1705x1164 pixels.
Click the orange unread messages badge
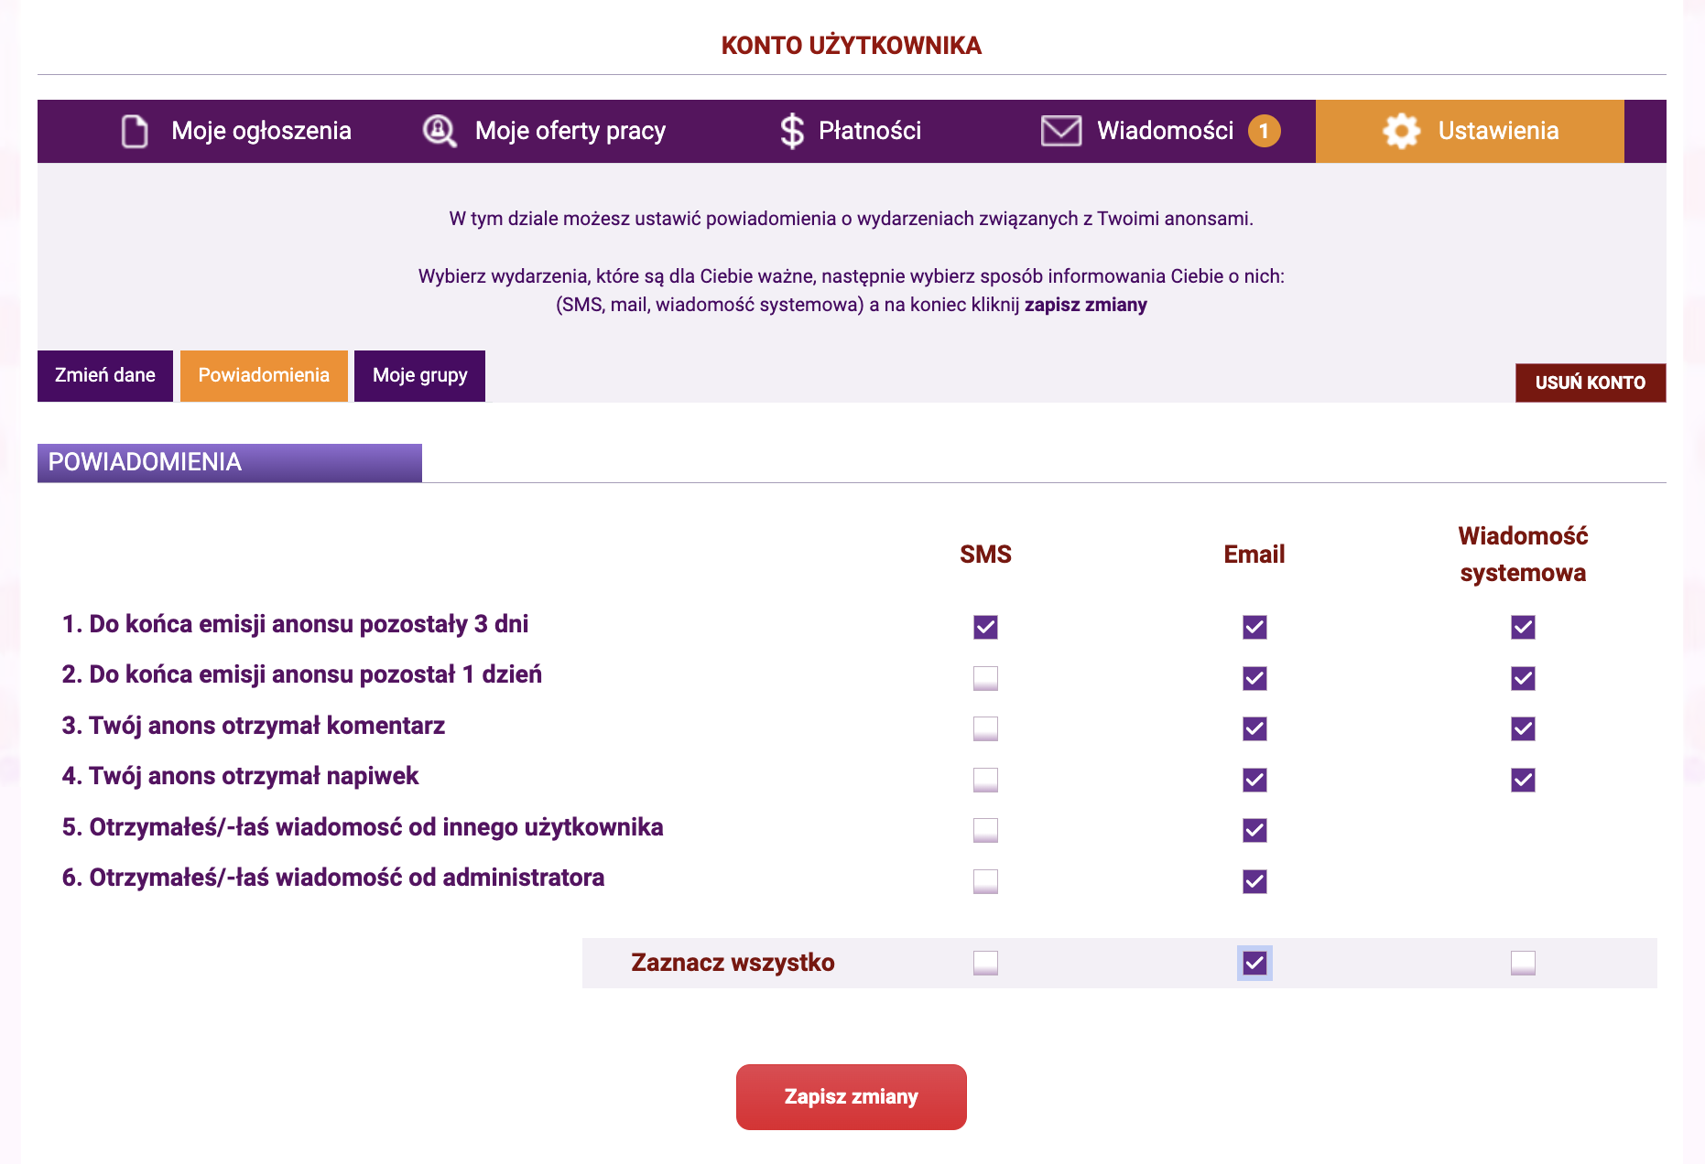pos(1264,131)
